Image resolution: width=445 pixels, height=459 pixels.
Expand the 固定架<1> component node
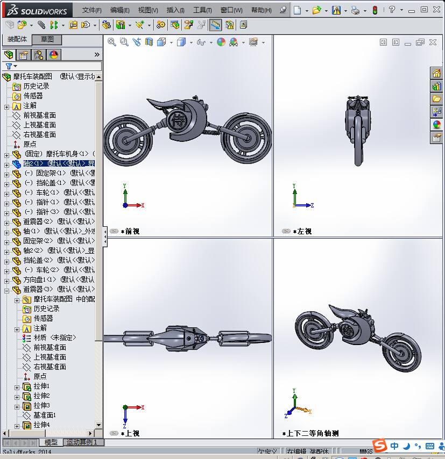click(x=6, y=175)
